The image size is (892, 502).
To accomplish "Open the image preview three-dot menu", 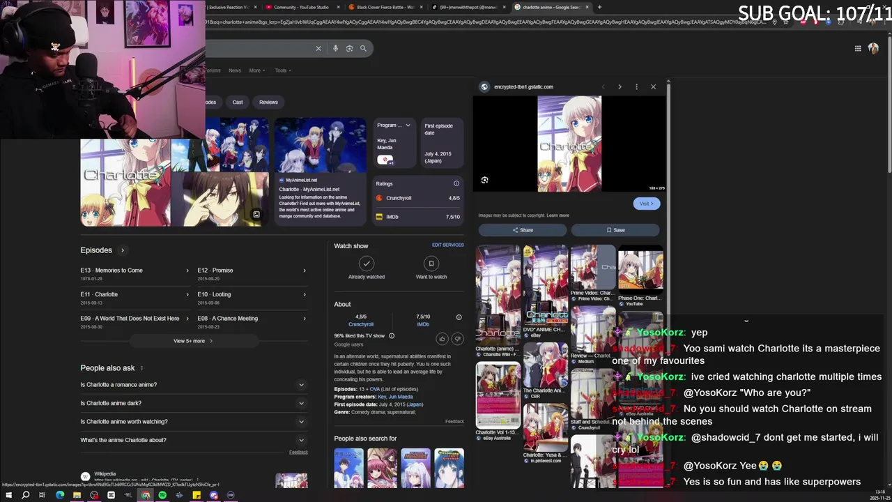I will tap(636, 86).
